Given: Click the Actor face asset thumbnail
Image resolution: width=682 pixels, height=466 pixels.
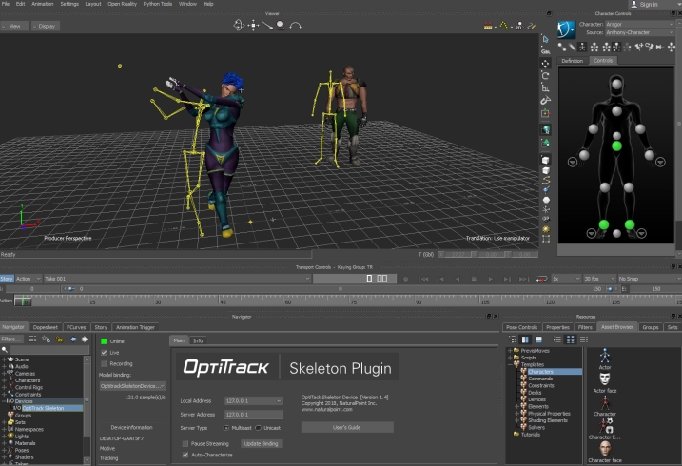Looking at the screenshot, I should coord(604,377).
